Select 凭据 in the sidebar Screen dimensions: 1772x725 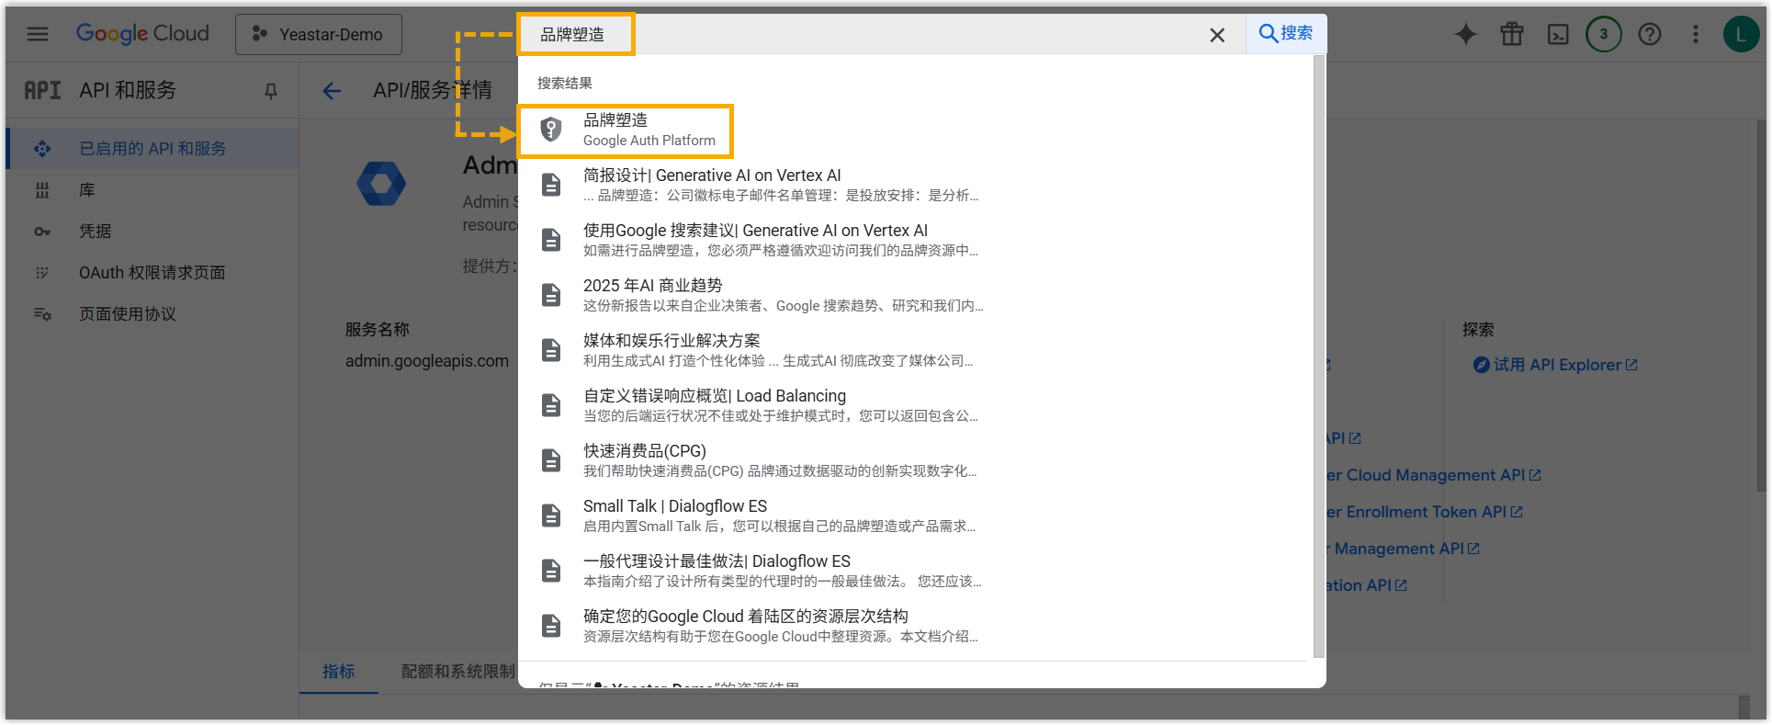pos(95,232)
